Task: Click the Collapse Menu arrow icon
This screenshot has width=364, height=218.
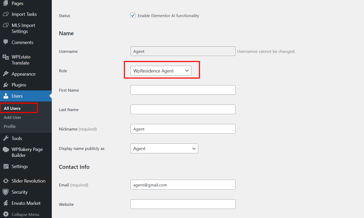Action: coord(6,214)
